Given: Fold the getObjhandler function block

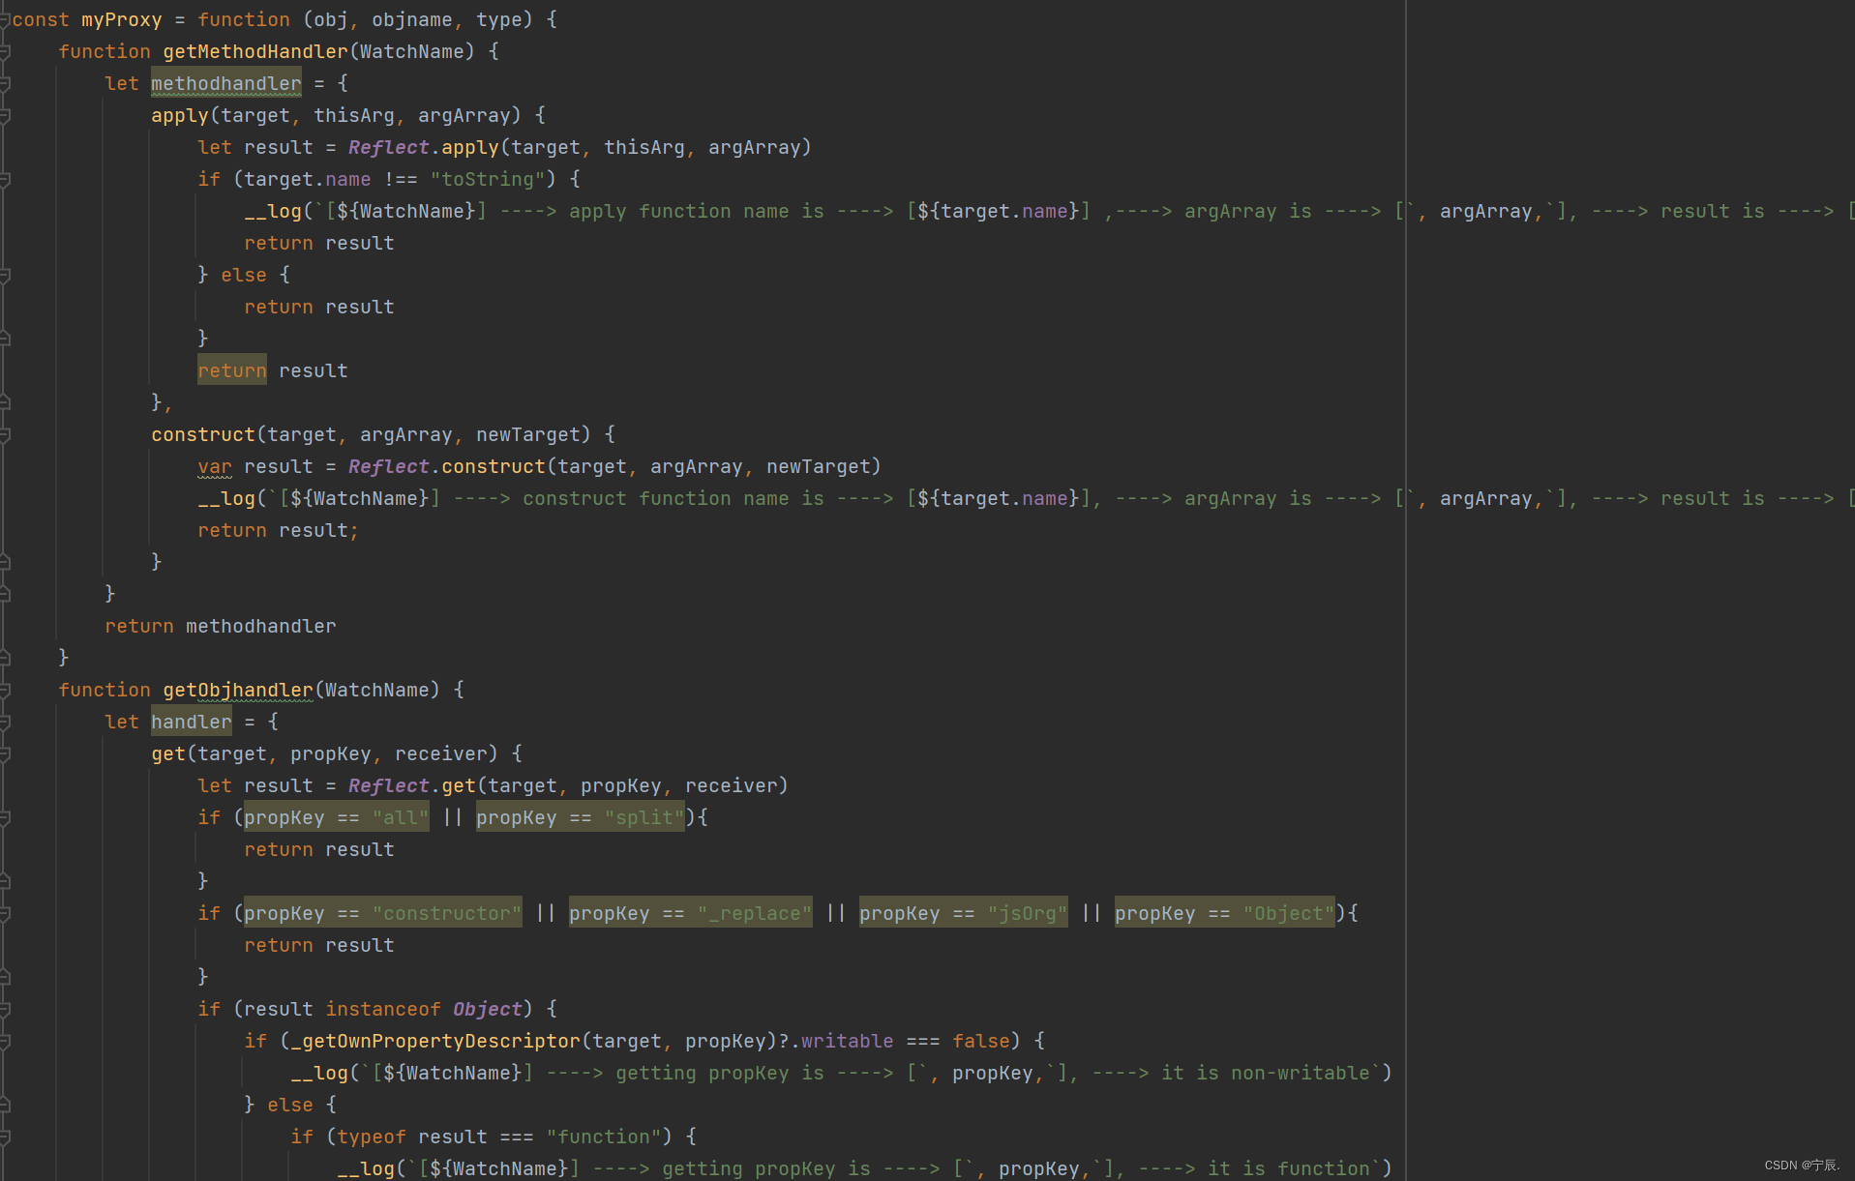Looking at the screenshot, I should point(5,690).
